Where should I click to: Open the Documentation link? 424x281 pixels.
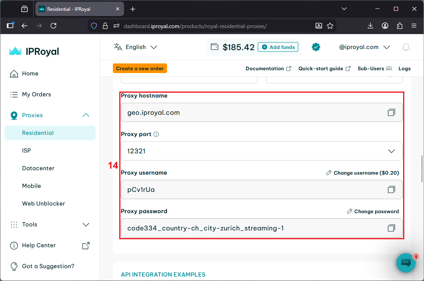point(268,69)
